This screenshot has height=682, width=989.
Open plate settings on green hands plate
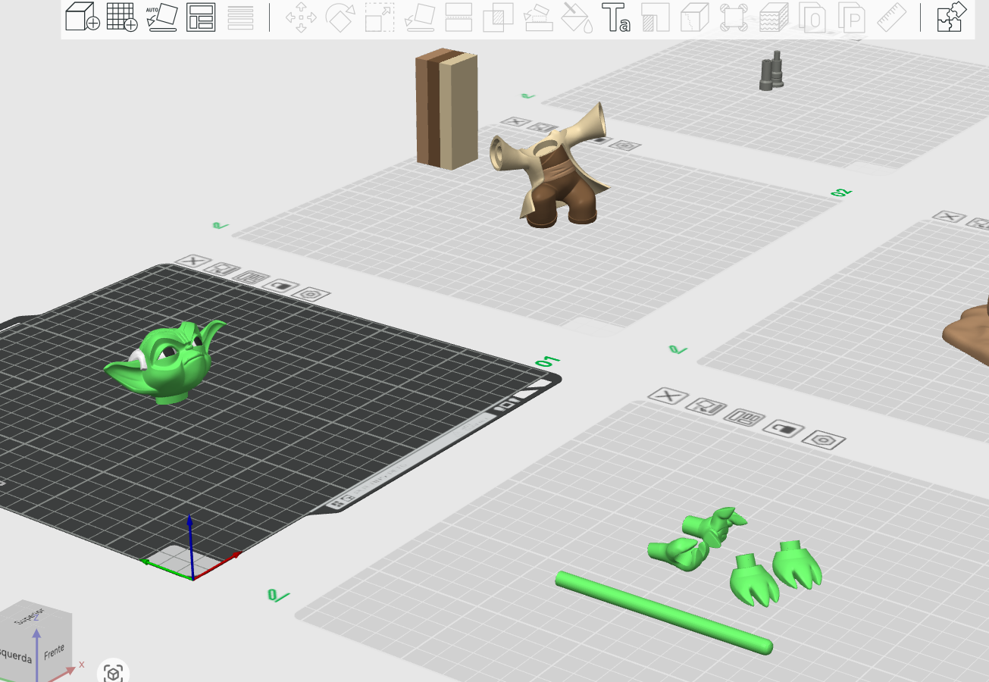click(x=824, y=440)
